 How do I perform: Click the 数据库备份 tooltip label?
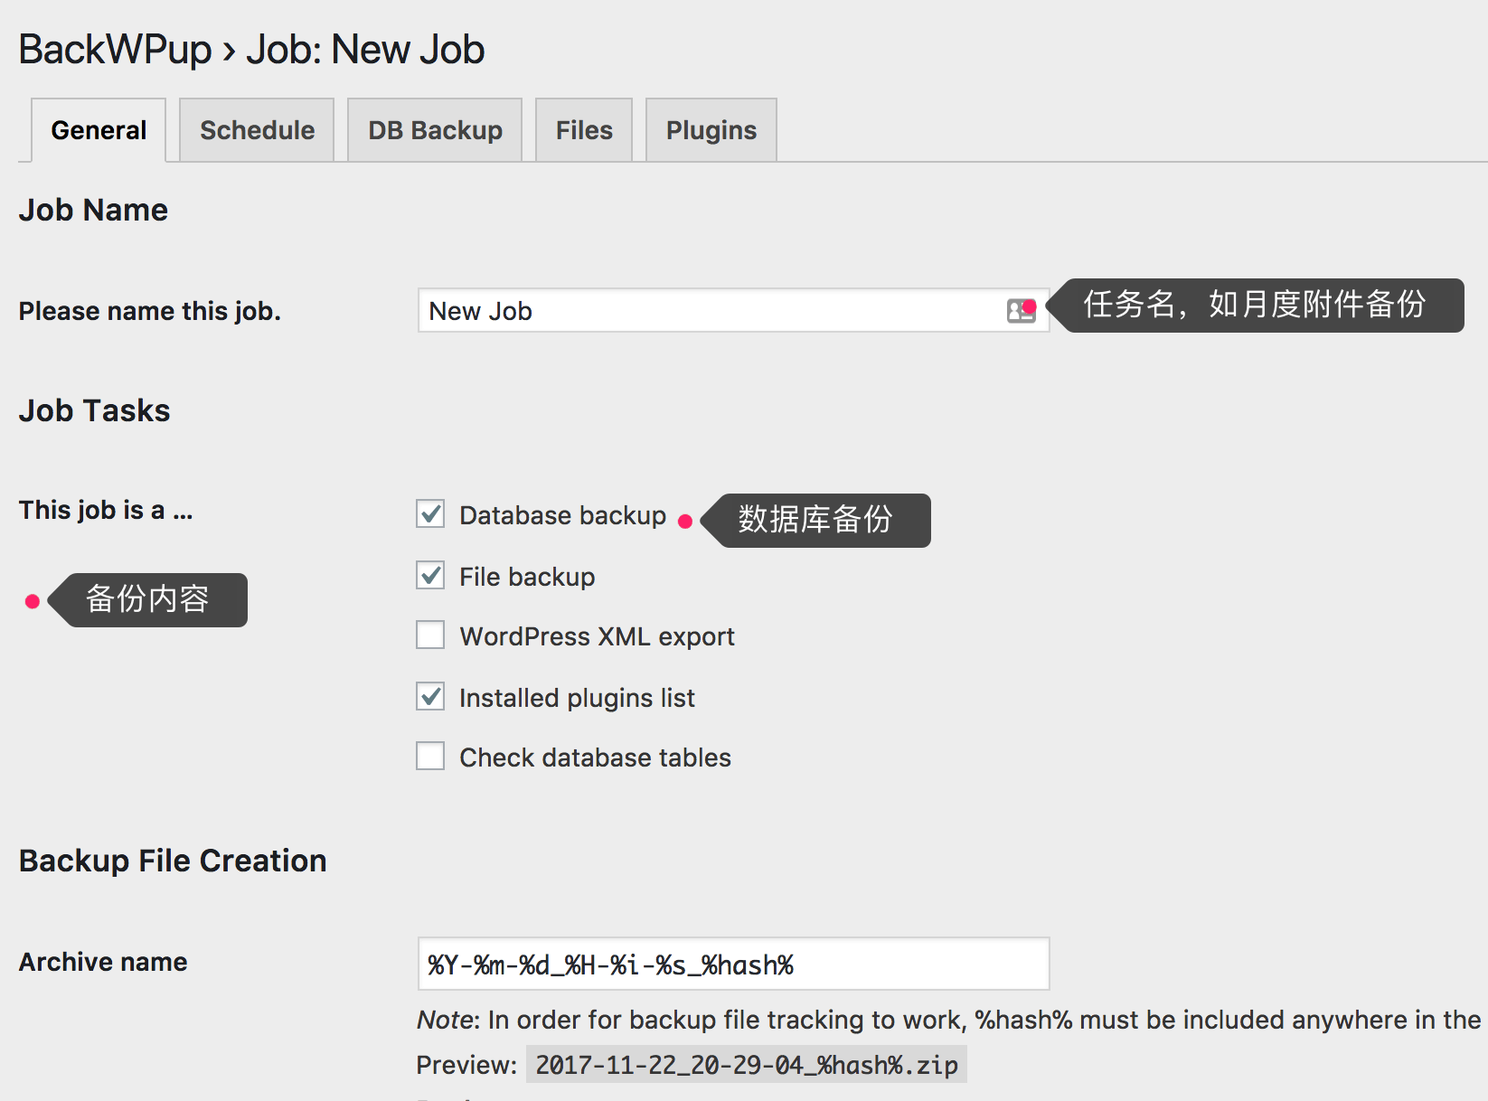click(815, 520)
